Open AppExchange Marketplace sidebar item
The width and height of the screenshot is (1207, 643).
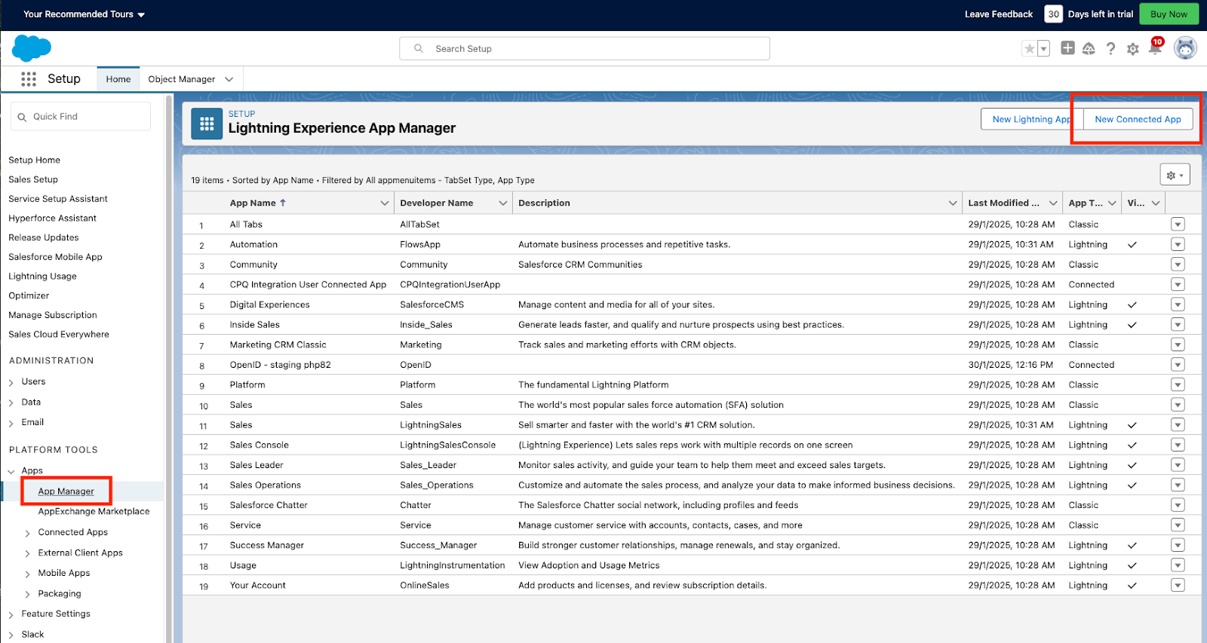(x=94, y=511)
